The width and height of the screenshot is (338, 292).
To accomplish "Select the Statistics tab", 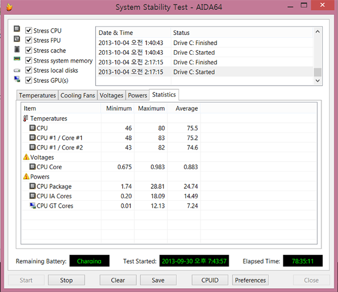I will pos(164,95).
